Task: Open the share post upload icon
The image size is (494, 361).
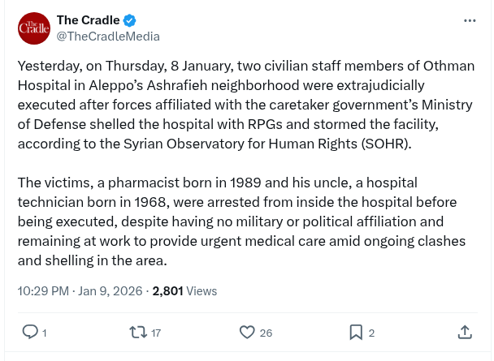Action: tap(465, 332)
